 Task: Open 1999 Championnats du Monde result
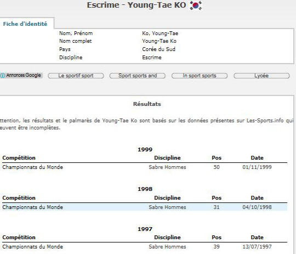point(33,167)
